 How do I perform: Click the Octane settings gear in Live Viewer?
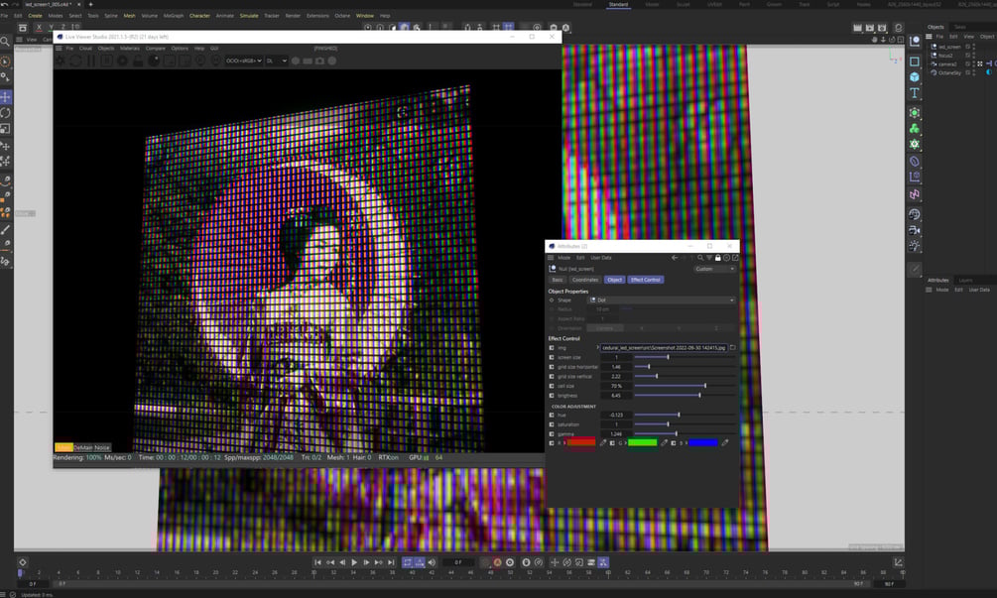61,61
